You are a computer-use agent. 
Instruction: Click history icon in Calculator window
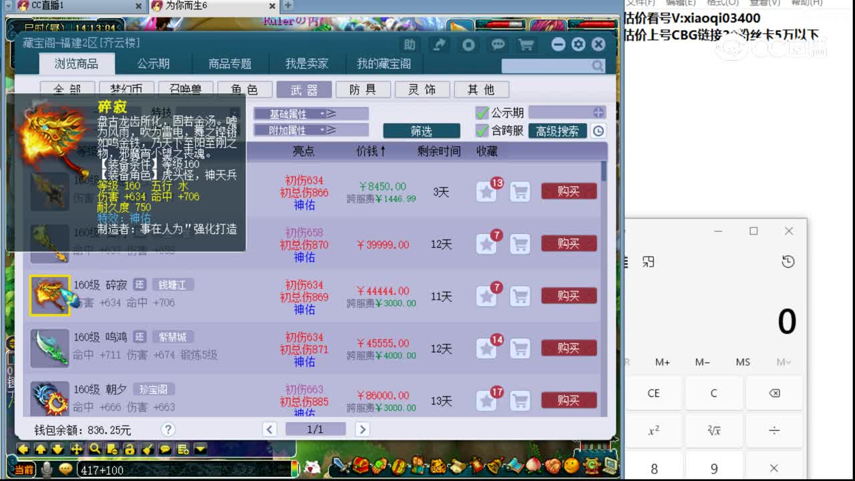click(788, 262)
